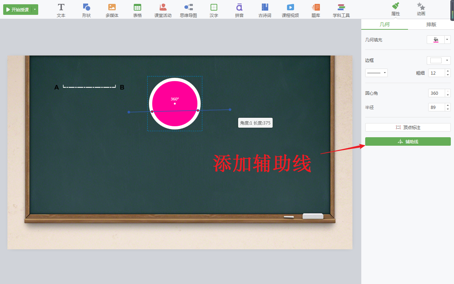Click the 360° label in the circle
The width and height of the screenshot is (454, 284).
coord(175,99)
